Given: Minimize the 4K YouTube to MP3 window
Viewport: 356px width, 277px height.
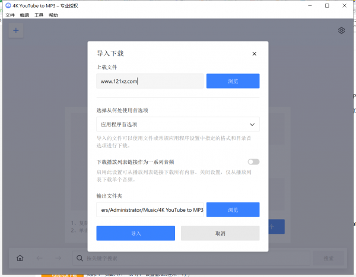Looking at the screenshot, I should [x=310, y=6].
